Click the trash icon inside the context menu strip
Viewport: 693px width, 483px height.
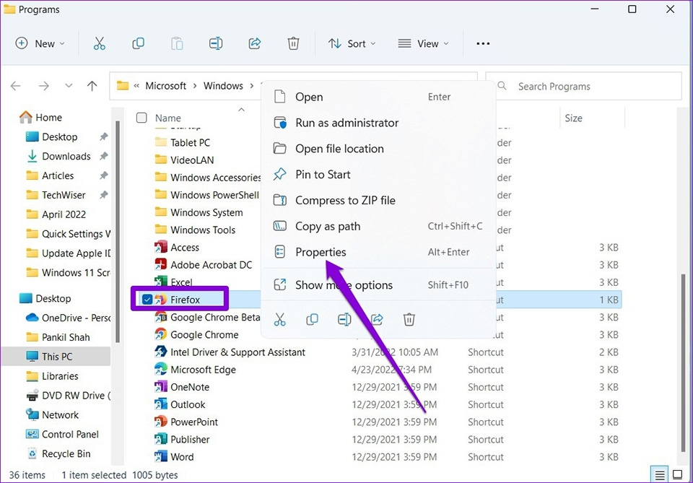[409, 318]
